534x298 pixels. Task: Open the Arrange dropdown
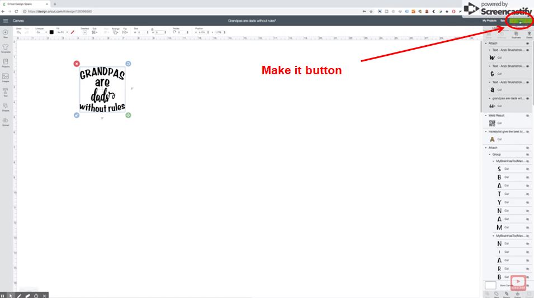pyautogui.click(x=116, y=32)
